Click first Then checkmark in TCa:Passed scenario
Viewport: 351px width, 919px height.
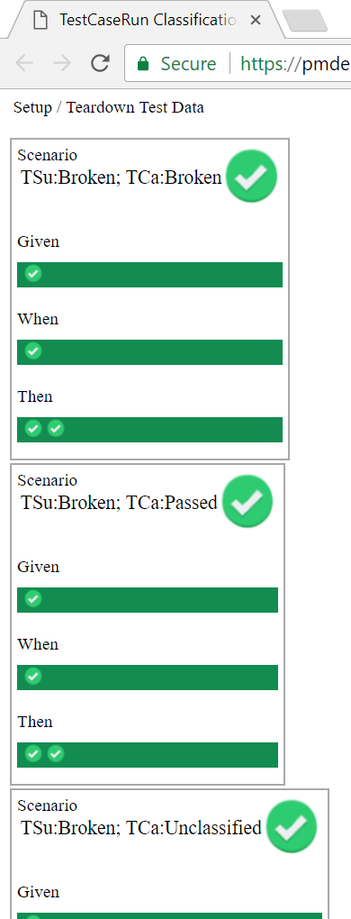pos(33,754)
